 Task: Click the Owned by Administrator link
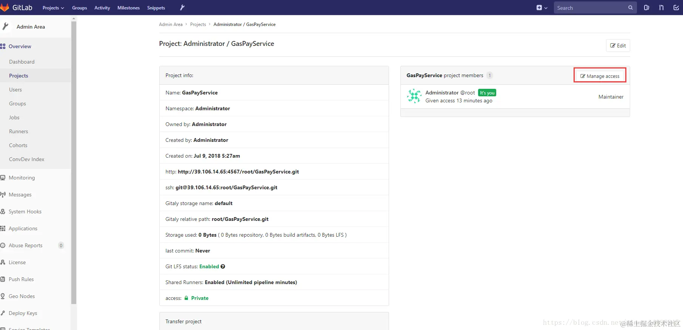209,124
